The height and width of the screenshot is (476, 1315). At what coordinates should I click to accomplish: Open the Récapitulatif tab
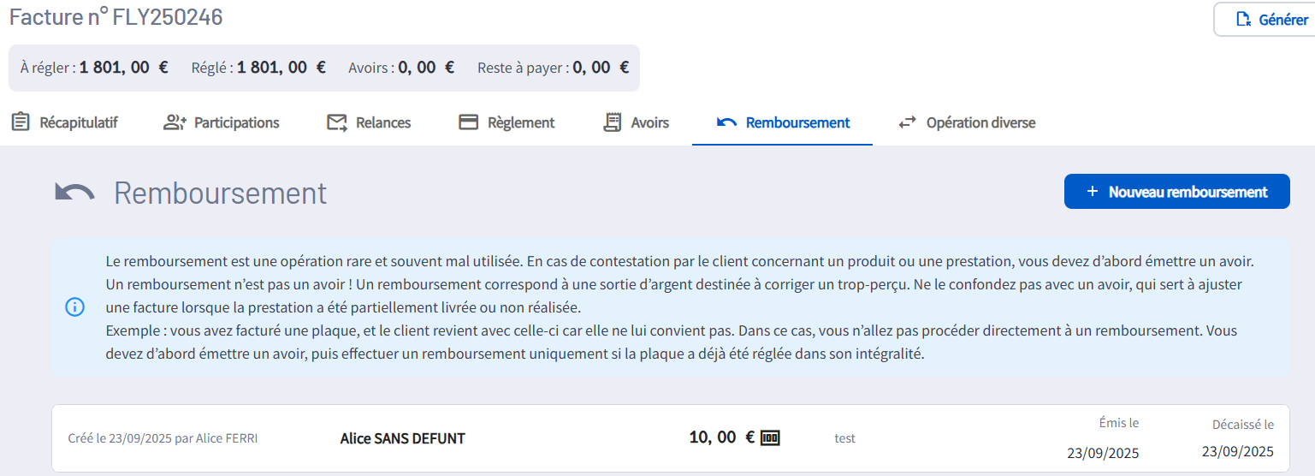point(78,122)
